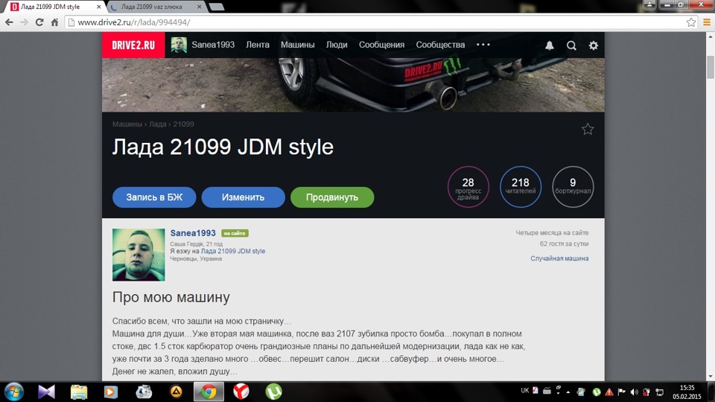Open file explorer from taskbar
This screenshot has height=402, width=715.
pyautogui.click(x=79, y=392)
